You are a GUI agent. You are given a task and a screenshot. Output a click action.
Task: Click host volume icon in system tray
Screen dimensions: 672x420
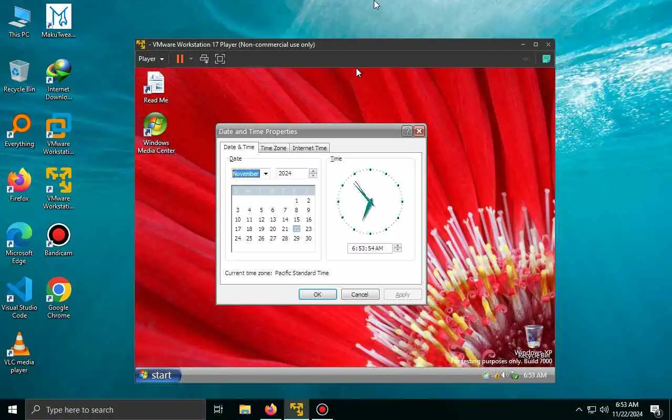[x=604, y=409]
